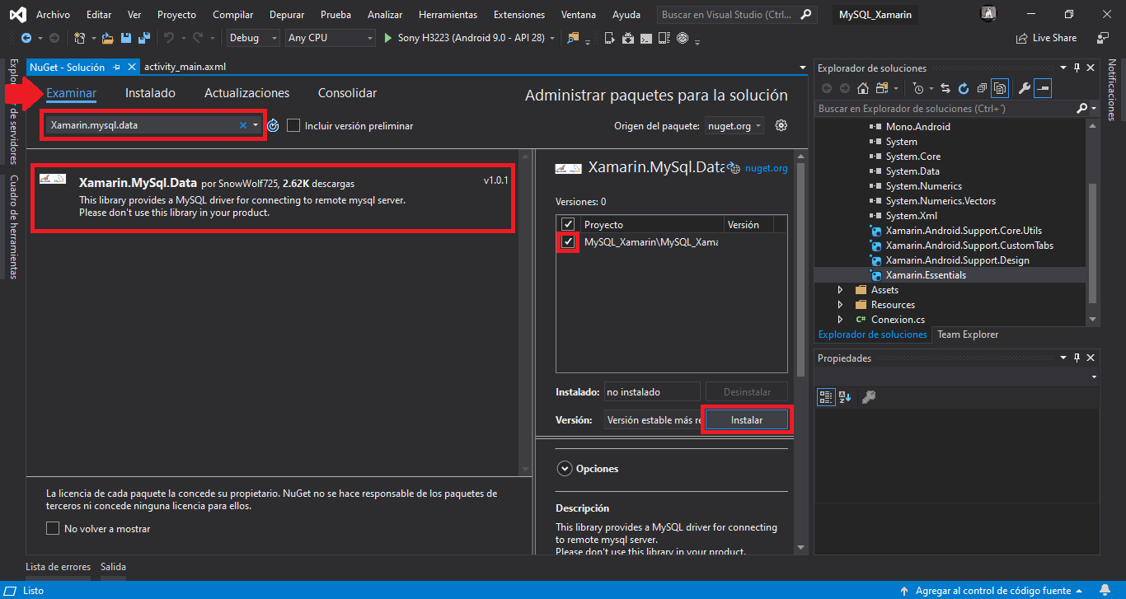The width and height of the screenshot is (1126, 599).
Task: Toggle the Proyecto header select-all checkbox
Action: [567, 224]
